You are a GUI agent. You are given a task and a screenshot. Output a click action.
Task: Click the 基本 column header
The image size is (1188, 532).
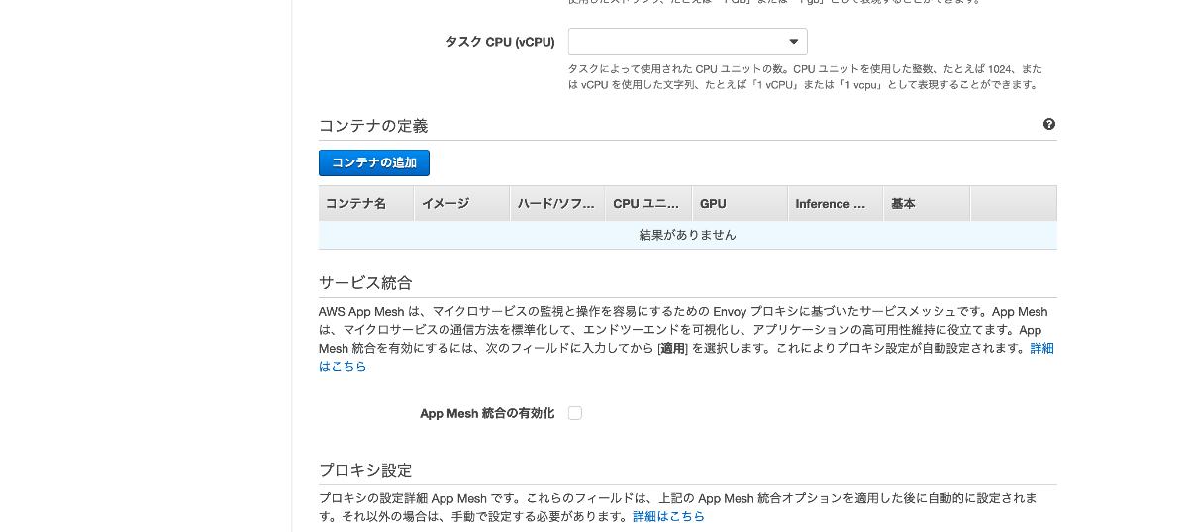(927, 203)
